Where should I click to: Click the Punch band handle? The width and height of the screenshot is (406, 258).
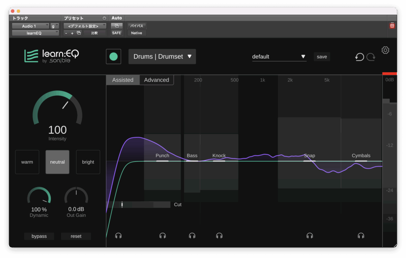point(162,161)
